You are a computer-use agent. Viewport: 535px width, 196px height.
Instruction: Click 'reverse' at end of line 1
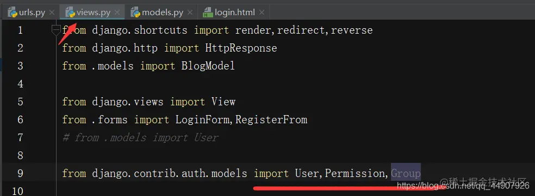pos(352,30)
